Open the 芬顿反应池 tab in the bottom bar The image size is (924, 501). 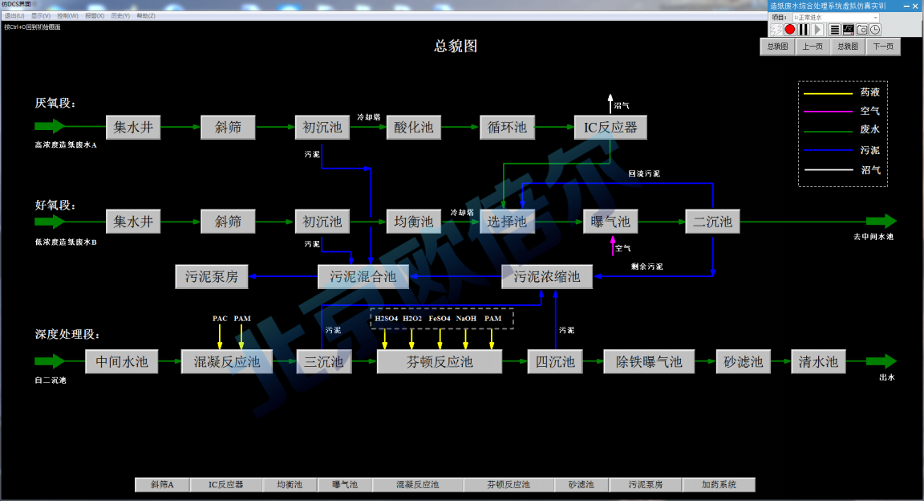(x=509, y=484)
